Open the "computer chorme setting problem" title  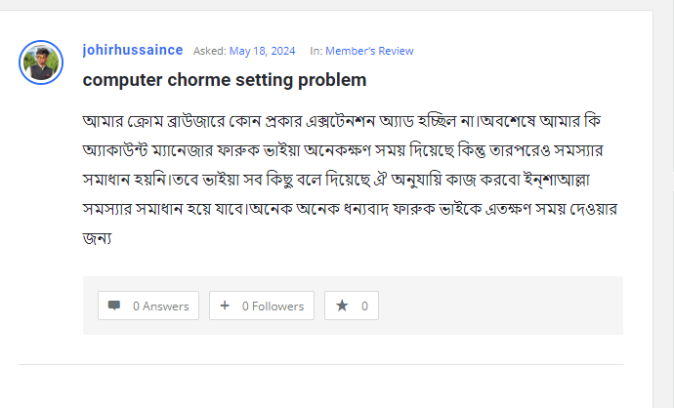pyautogui.click(x=225, y=79)
